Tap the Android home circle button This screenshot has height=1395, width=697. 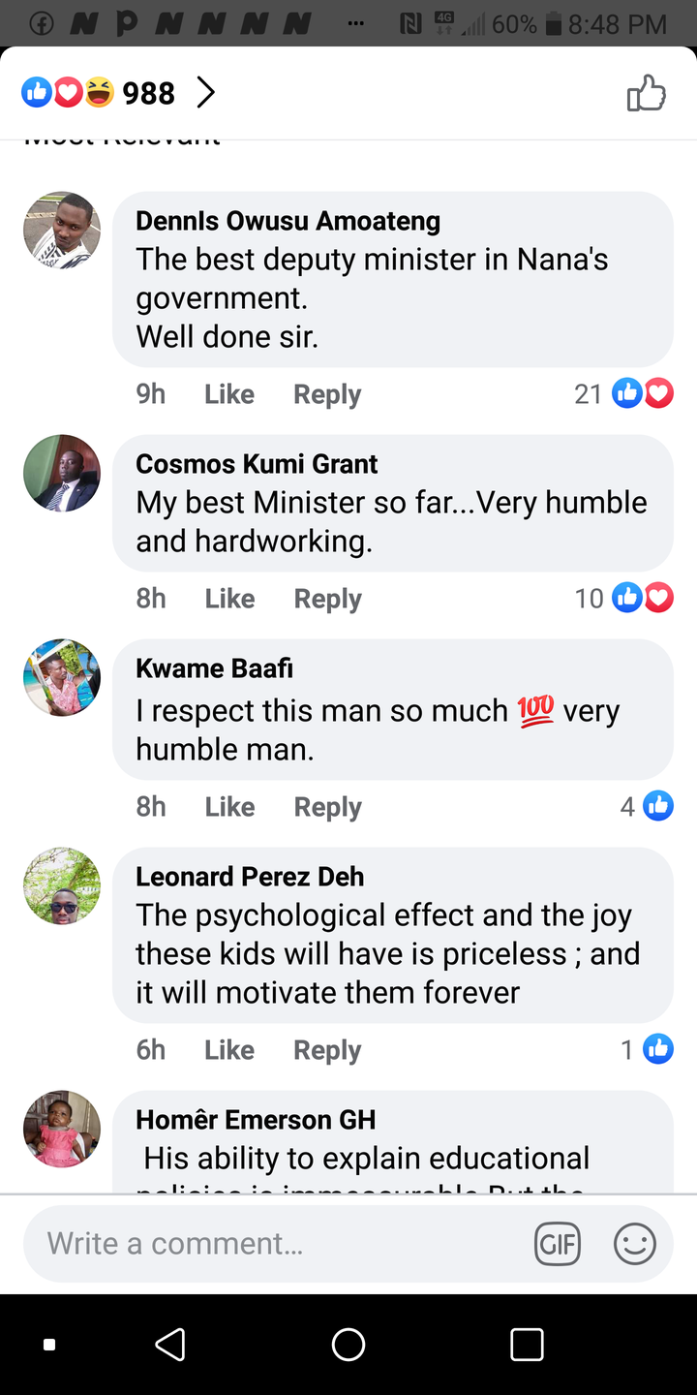(348, 1344)
